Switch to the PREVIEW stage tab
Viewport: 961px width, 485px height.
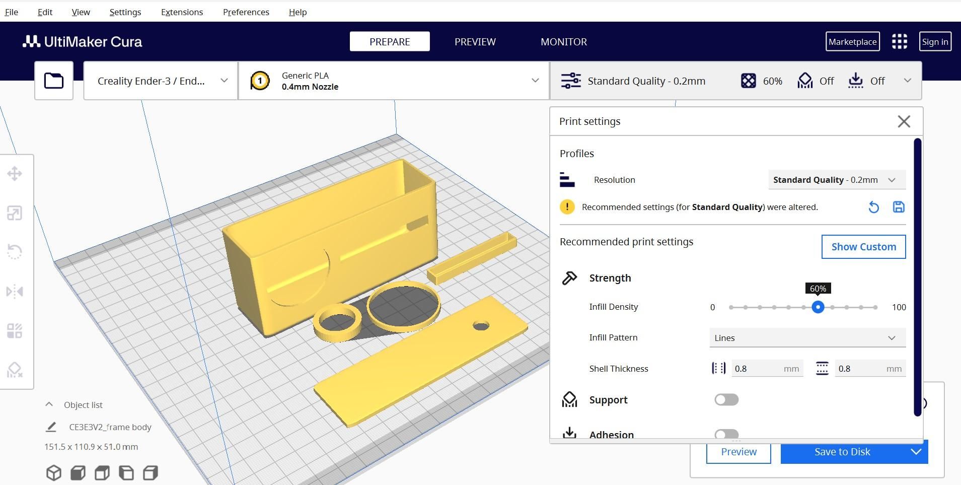pyautogui.click(x=475, y=41)
